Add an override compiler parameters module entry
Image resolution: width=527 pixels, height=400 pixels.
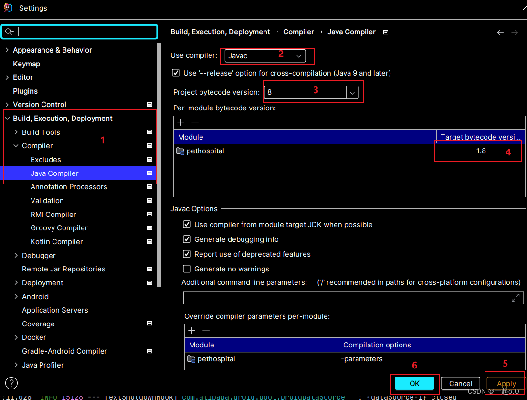point(192,330)
